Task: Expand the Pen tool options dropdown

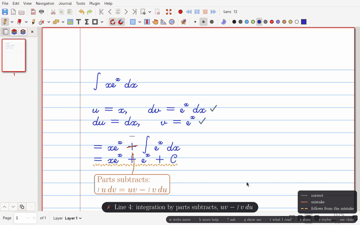Action: (12, 22)
